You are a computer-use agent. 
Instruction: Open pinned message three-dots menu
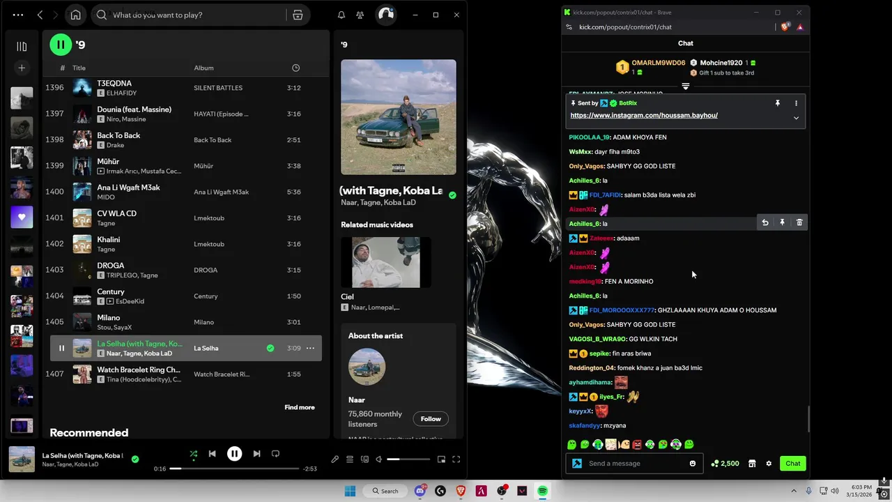coord(796,103)
